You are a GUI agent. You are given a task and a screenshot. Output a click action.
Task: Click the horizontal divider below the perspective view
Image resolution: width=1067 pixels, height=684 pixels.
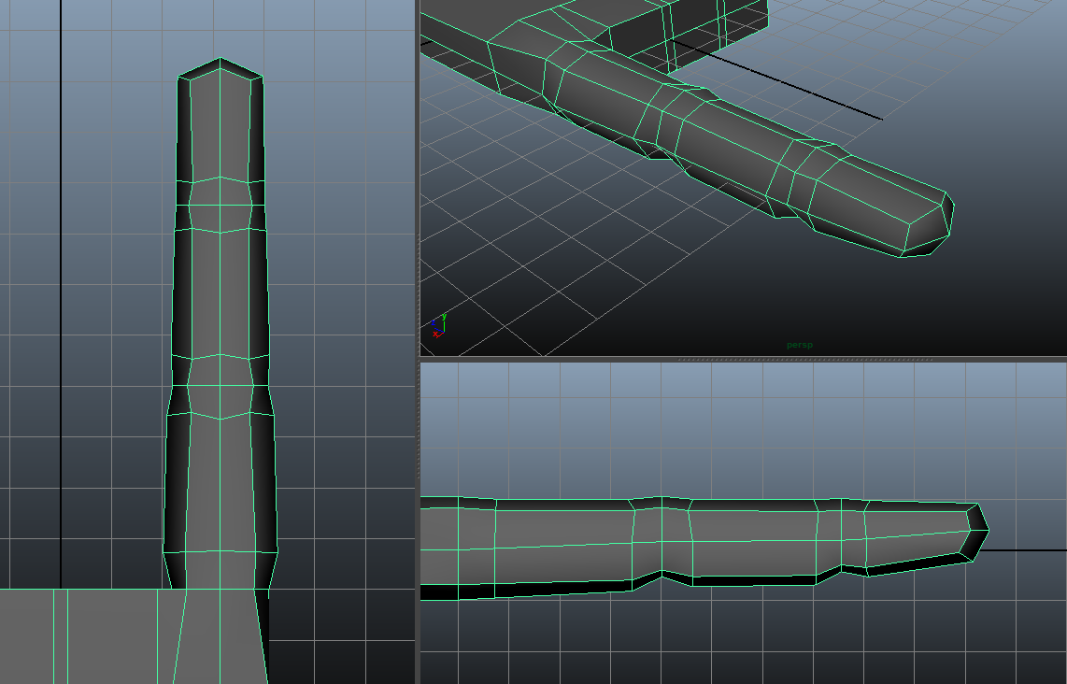pyautogui.click(x=743, y=359)
